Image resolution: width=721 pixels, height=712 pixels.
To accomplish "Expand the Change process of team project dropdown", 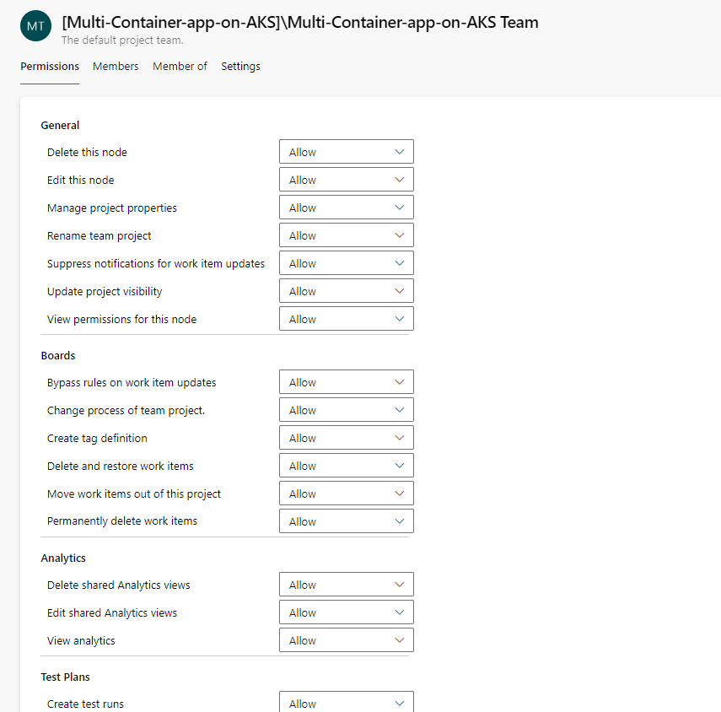I will point(347,410).
